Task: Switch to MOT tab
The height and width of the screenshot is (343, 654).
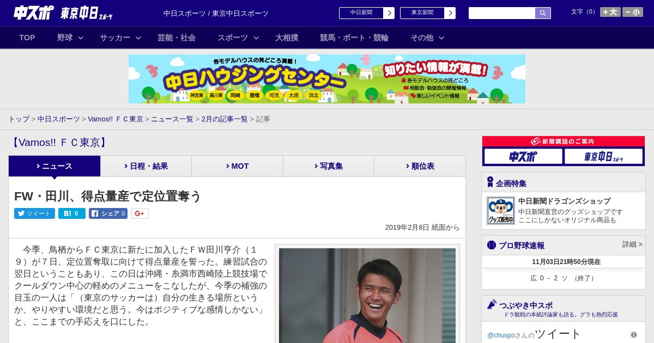Action: [238, 166]
